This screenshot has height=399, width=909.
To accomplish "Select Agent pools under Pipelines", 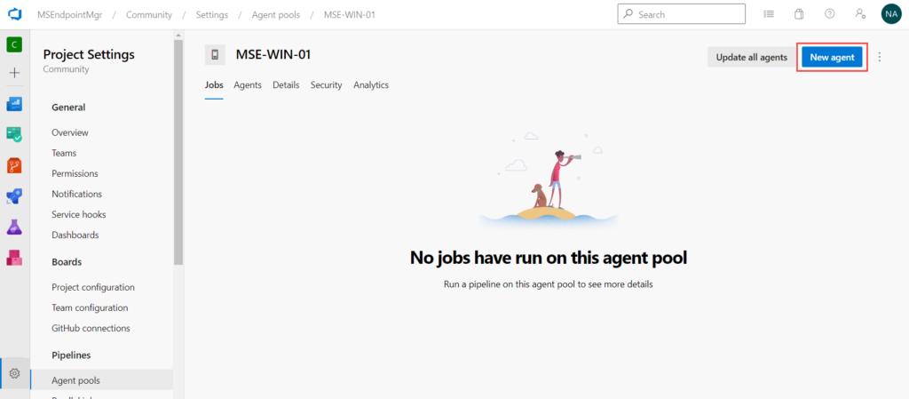I will point(101,380).
